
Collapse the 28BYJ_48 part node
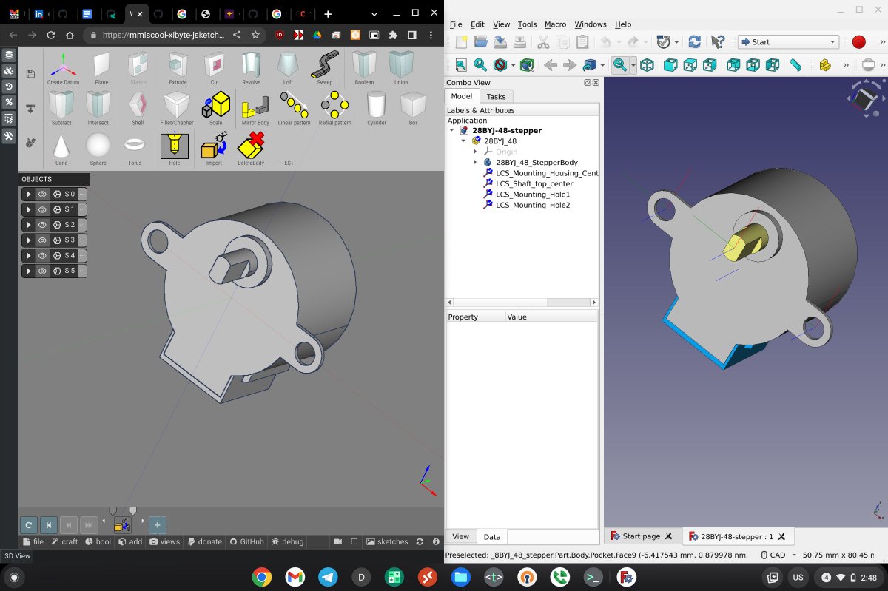pyautogui.click(x=464, y=141)
